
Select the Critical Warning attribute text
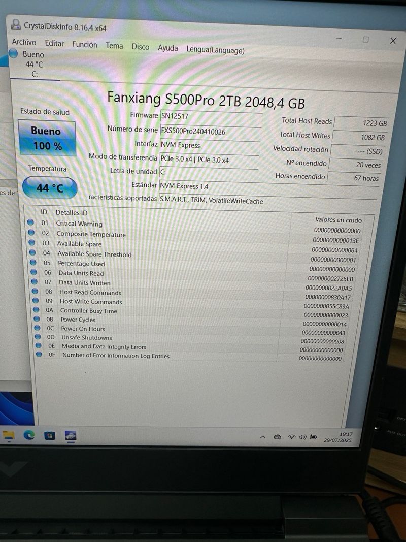[x=79, y=224]
